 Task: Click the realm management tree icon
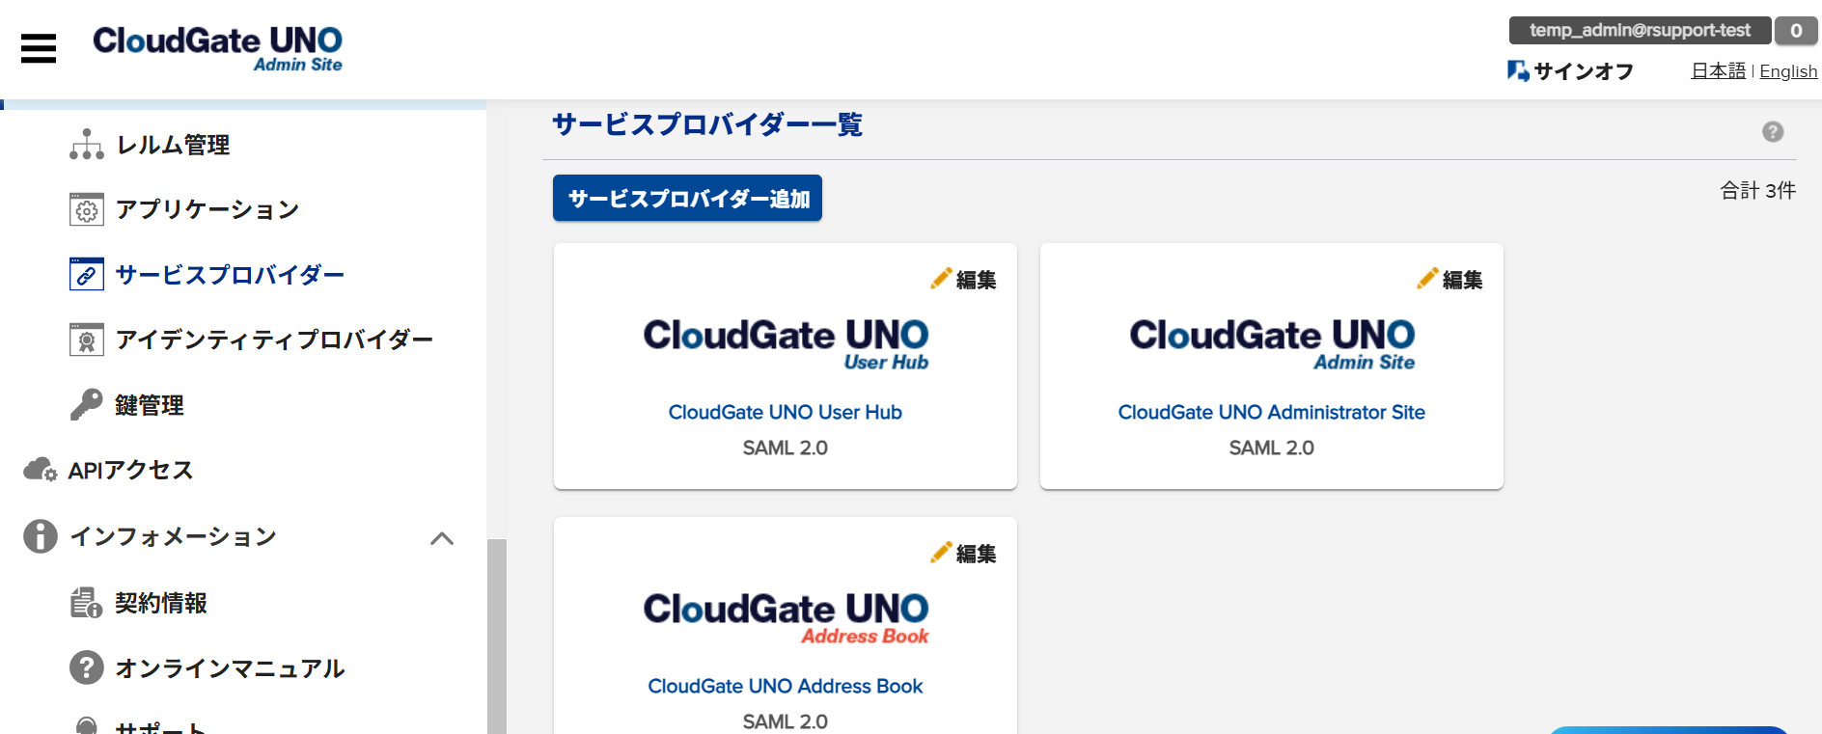(87, 145)
